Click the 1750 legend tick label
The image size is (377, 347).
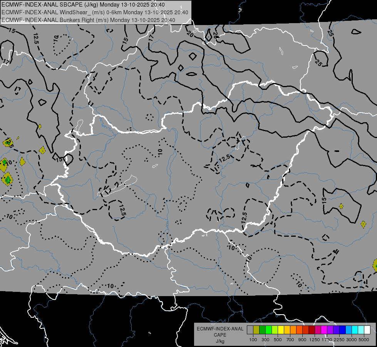point(327,340)
